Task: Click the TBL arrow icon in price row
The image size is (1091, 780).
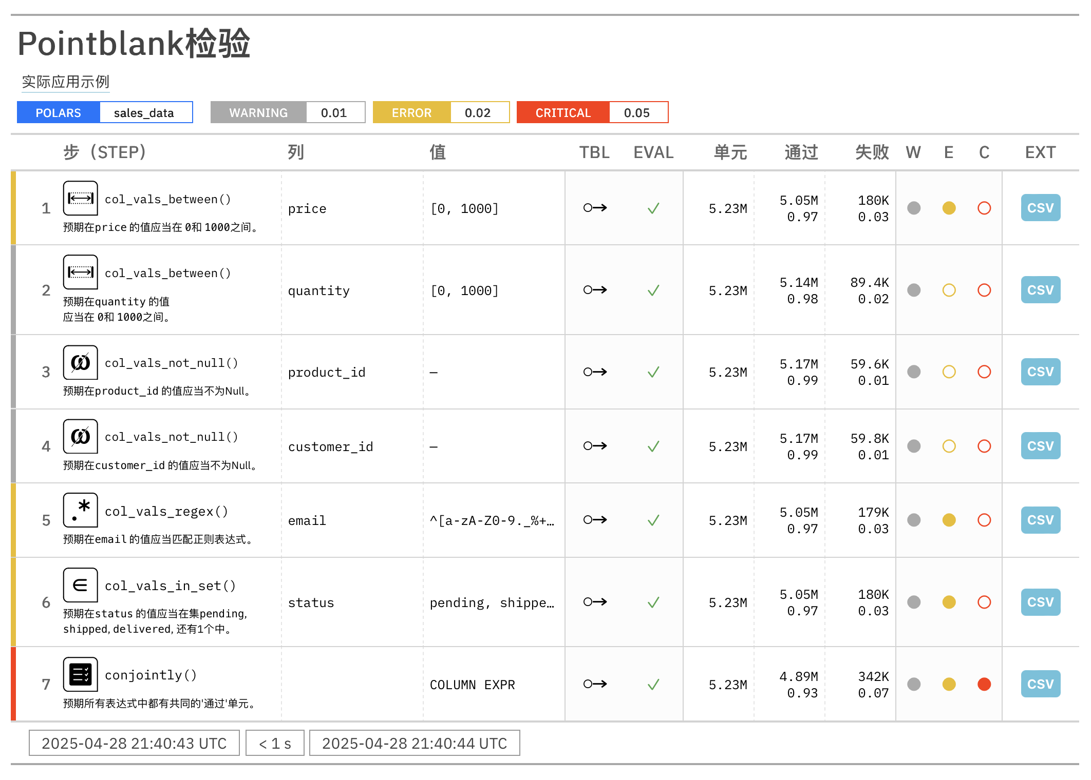Action: [595, 208]
